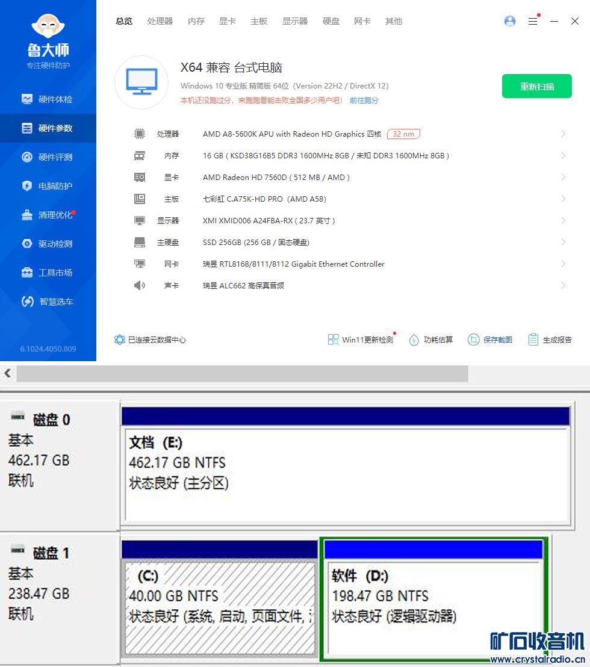Click the processor chip icon

140,134
